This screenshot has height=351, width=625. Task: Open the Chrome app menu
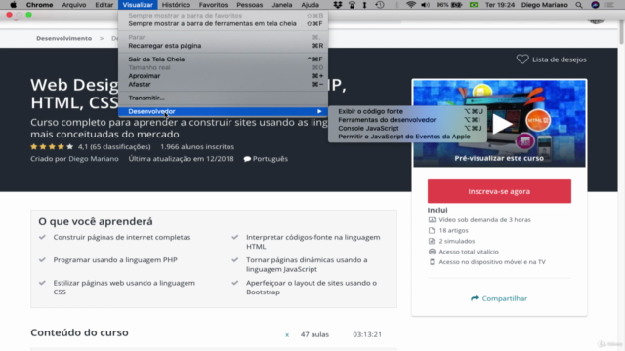click(39, 5)
